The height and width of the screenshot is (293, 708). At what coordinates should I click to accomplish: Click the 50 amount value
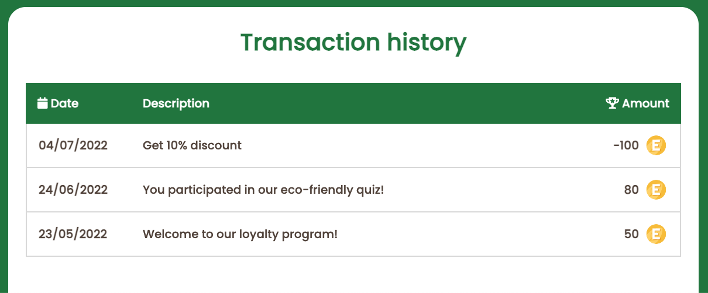point(631,234)
